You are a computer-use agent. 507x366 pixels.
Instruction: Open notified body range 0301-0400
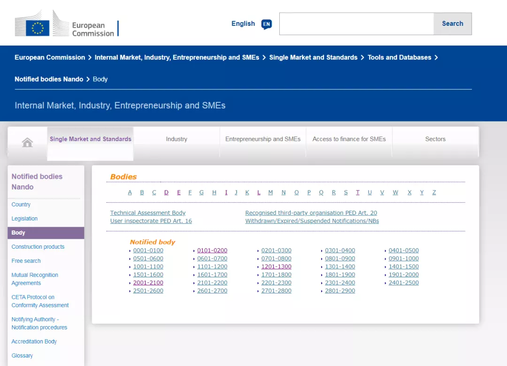[340, 250]
